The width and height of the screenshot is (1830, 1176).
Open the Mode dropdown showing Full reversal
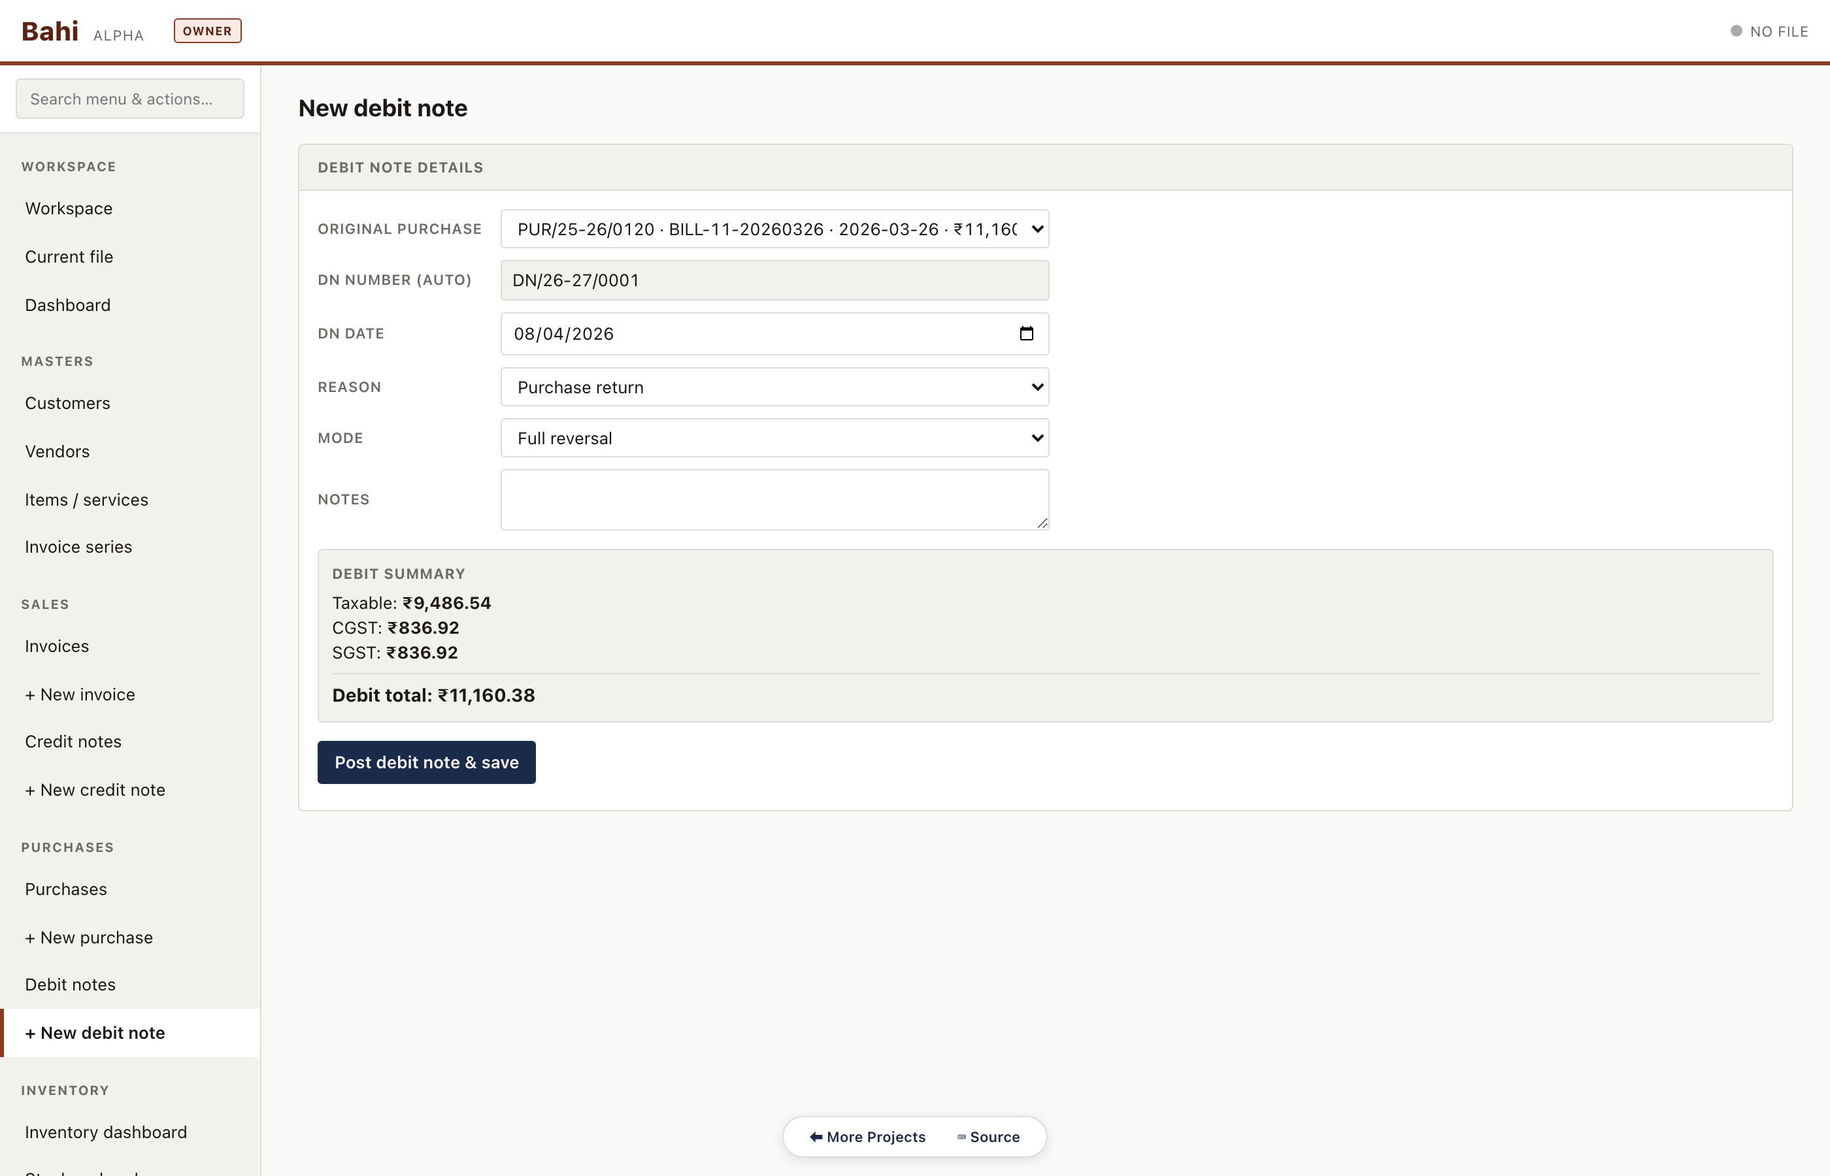[x=774, y=438]
